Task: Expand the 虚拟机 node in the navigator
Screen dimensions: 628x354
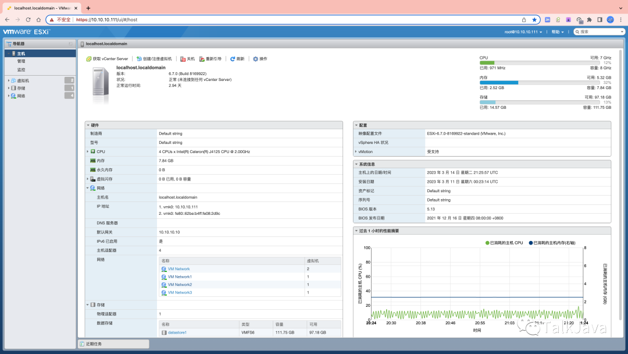Action: [9, 80]
